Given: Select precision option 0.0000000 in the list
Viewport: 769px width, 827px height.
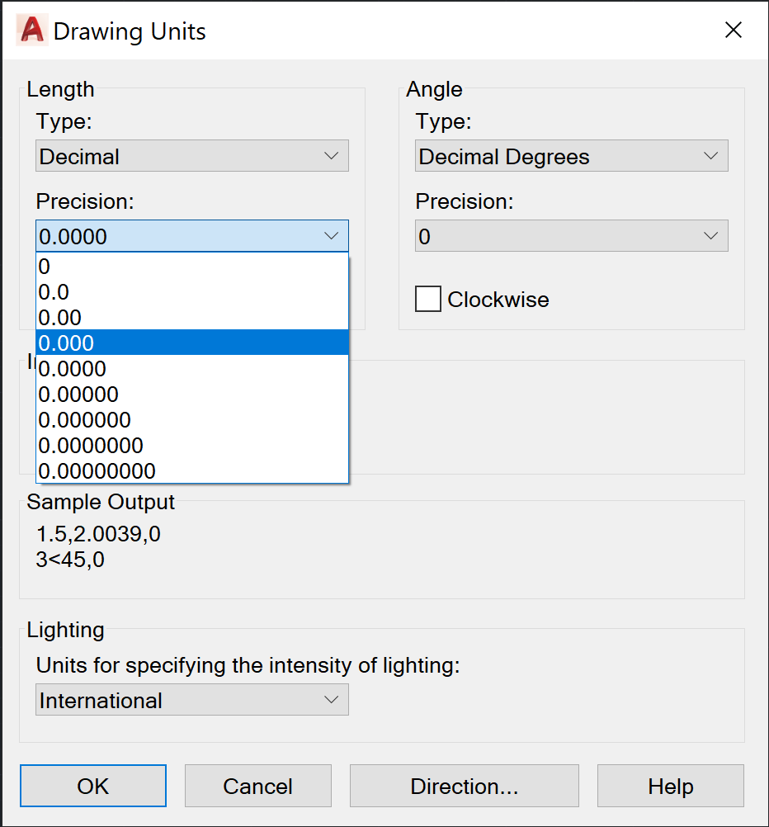Looking at the screenshot, I should pos(192,445).
